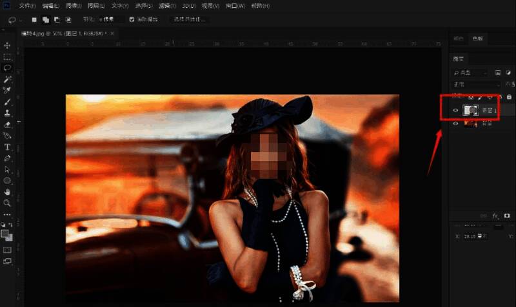Select the Brush tool
516x307 pixels.
(7, 102)
